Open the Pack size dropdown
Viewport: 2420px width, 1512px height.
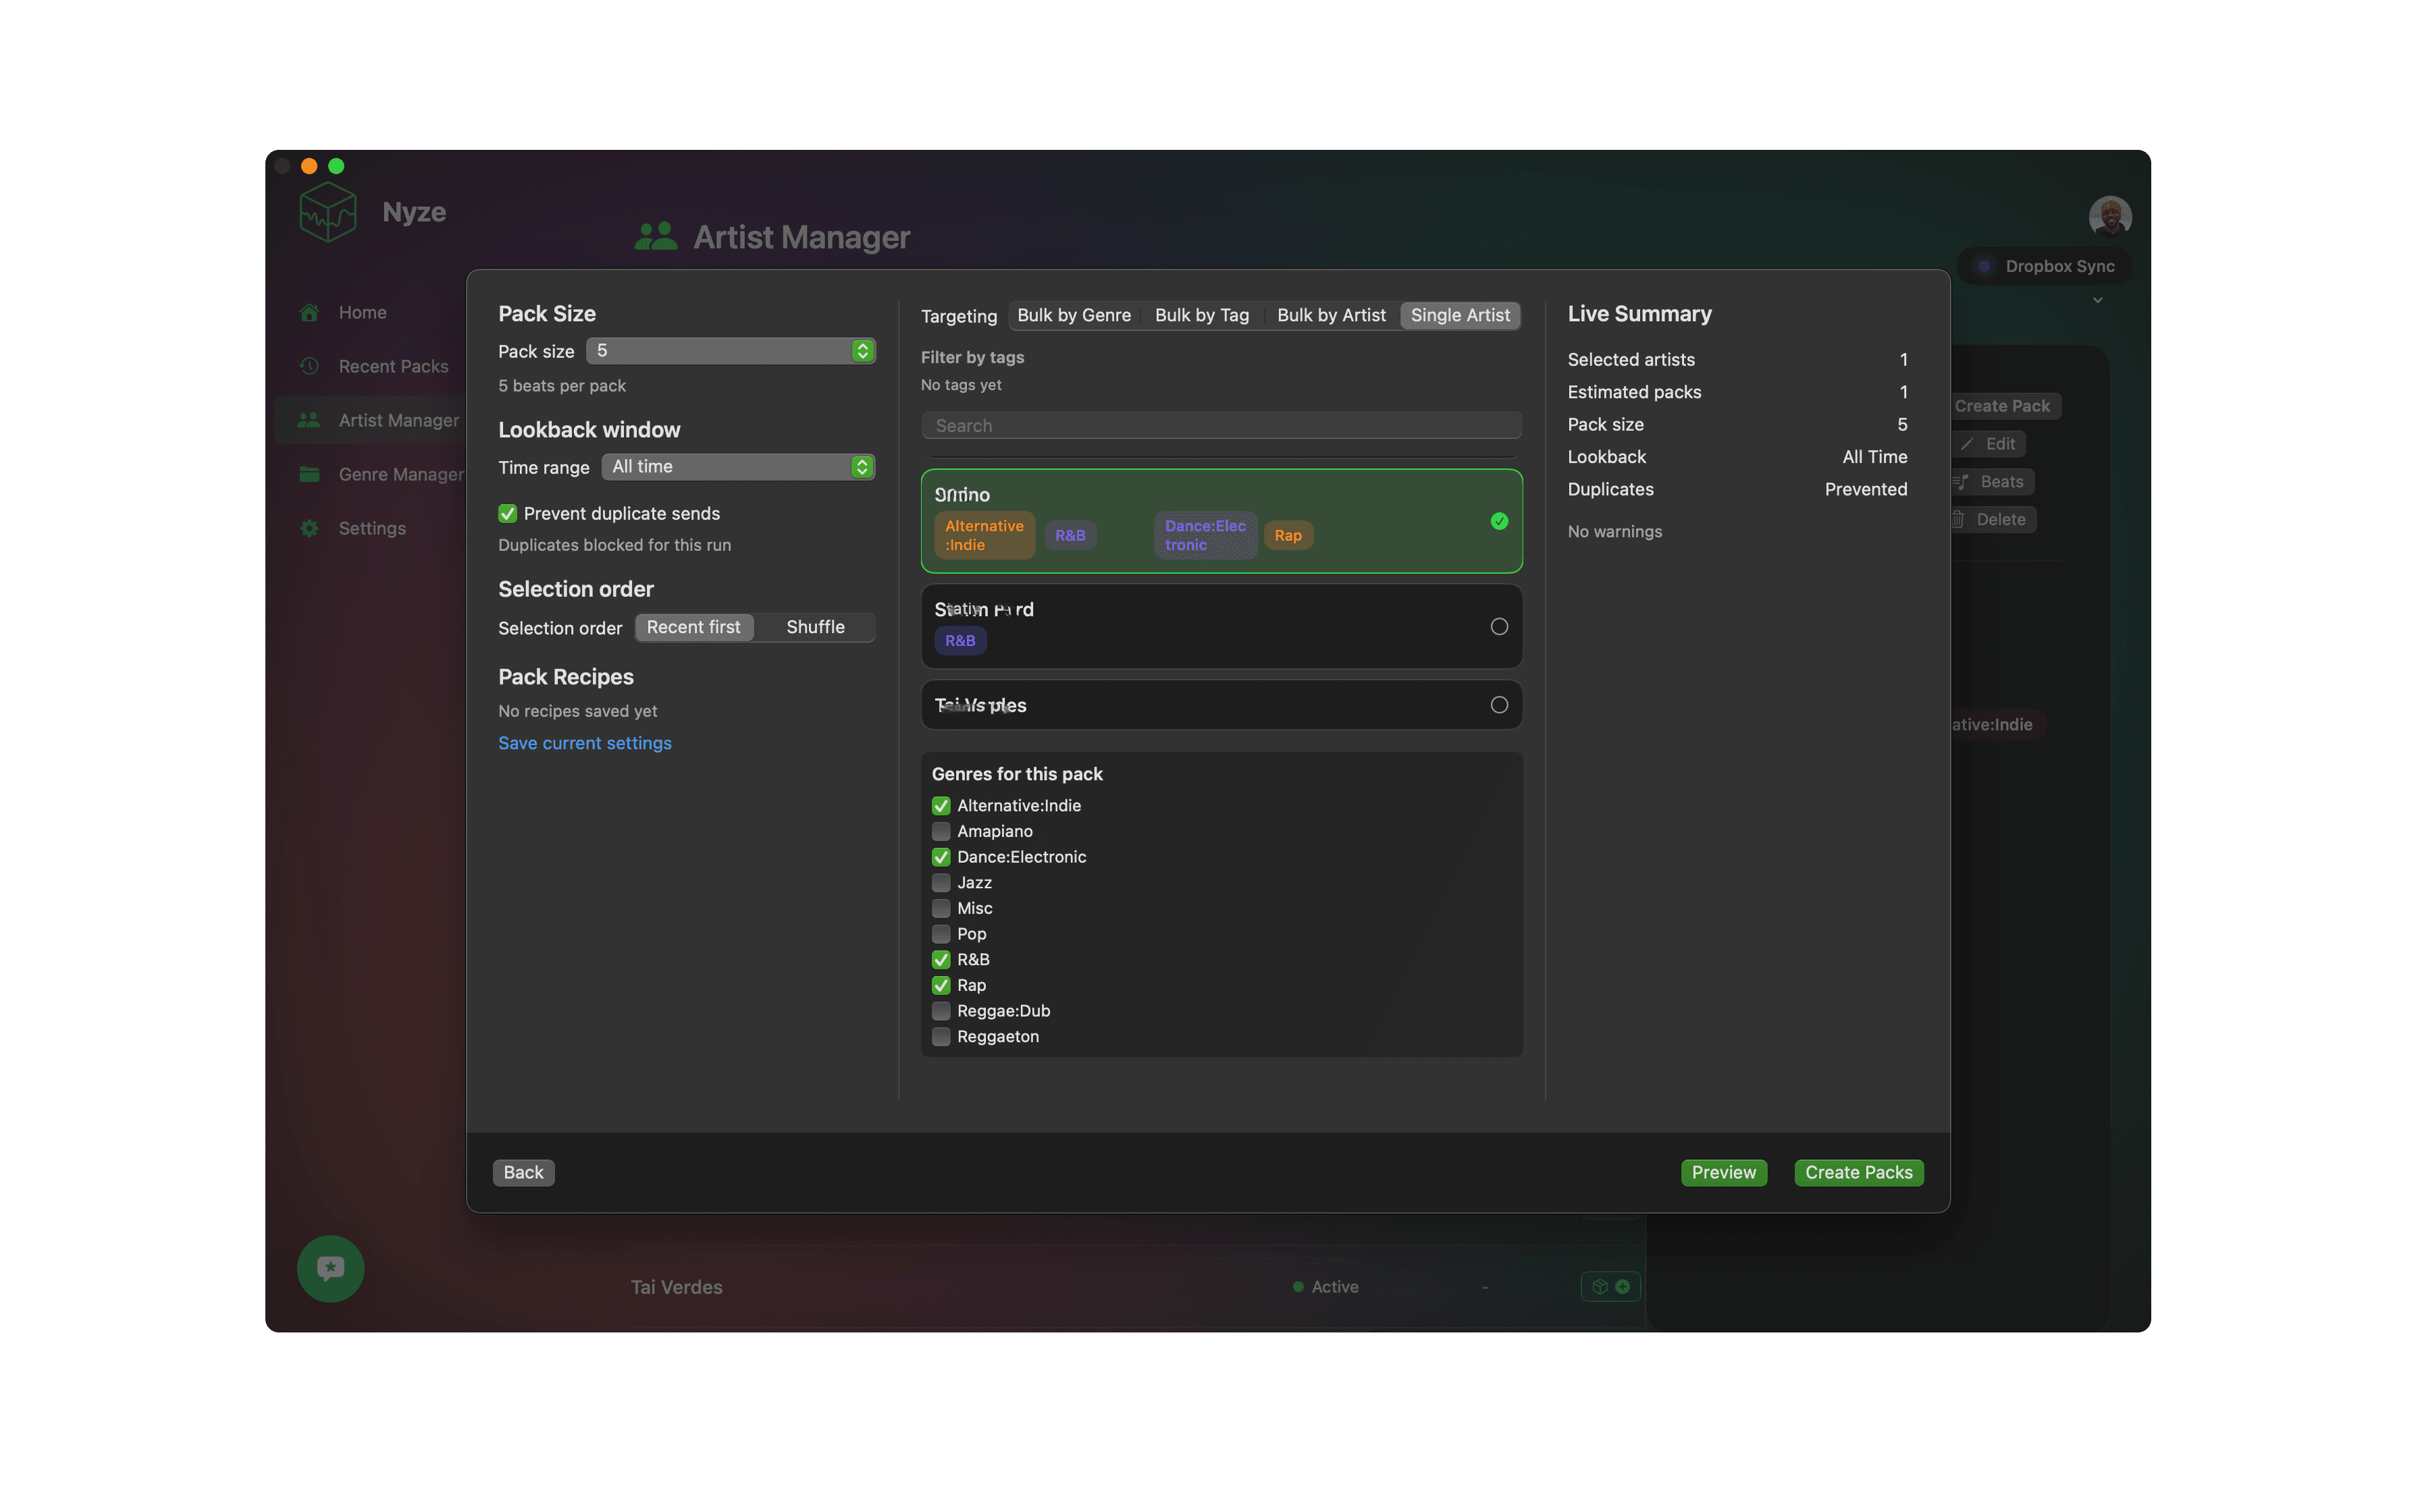(730, 351)
